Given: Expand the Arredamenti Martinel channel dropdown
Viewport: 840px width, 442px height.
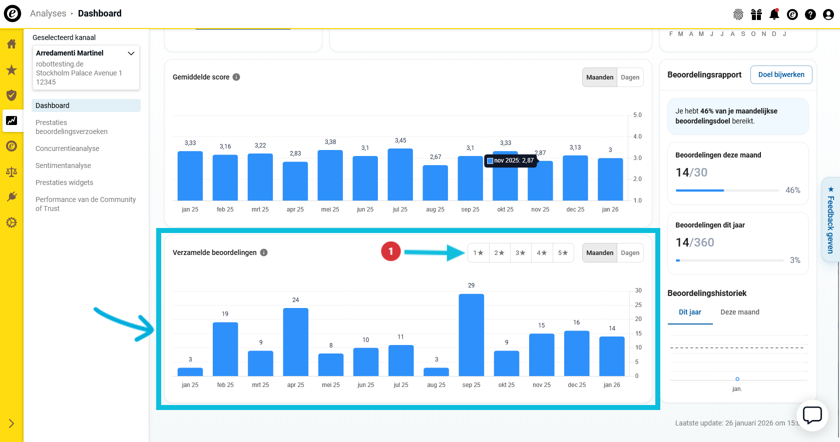Looking at the screenshot, I should pyautogui.click(x=131, y=53).
